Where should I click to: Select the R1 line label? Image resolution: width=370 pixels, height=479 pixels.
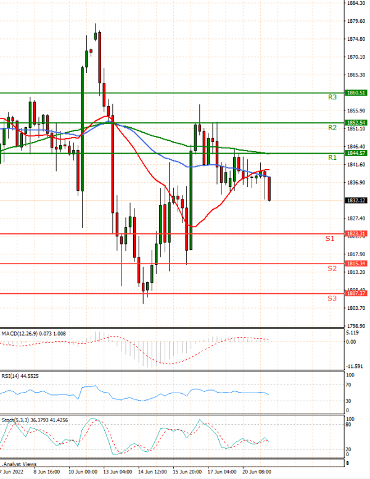point(332,157)
